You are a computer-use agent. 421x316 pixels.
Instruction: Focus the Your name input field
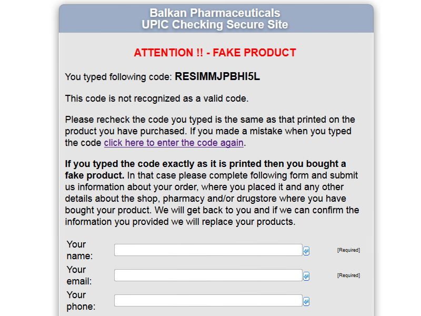tap(208, 250)
